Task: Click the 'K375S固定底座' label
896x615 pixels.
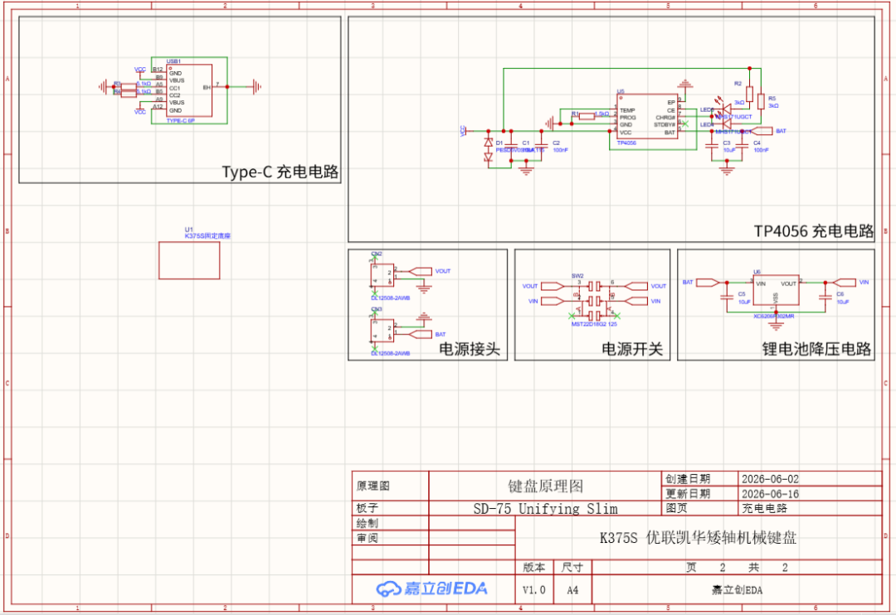Action: click(207, 236)
